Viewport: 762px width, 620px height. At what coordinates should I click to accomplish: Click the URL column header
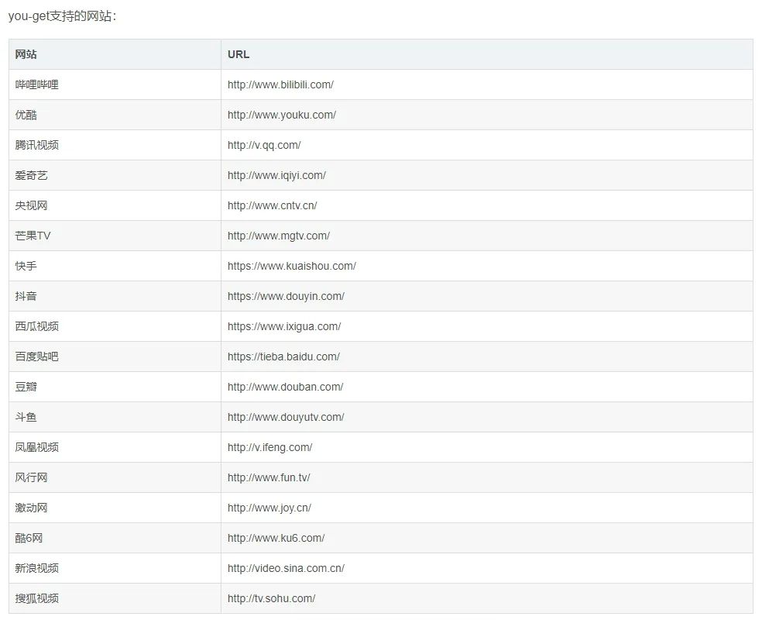[x=239, y=54]
